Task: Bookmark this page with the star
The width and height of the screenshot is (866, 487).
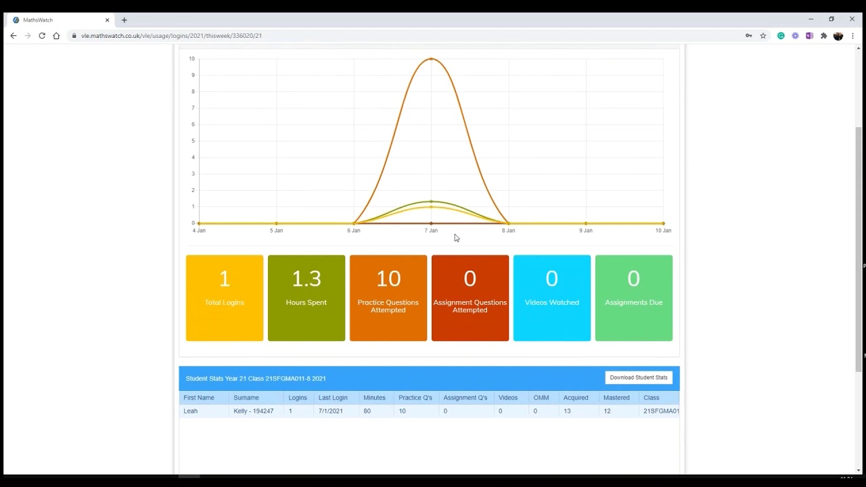Action: point(763,36)
